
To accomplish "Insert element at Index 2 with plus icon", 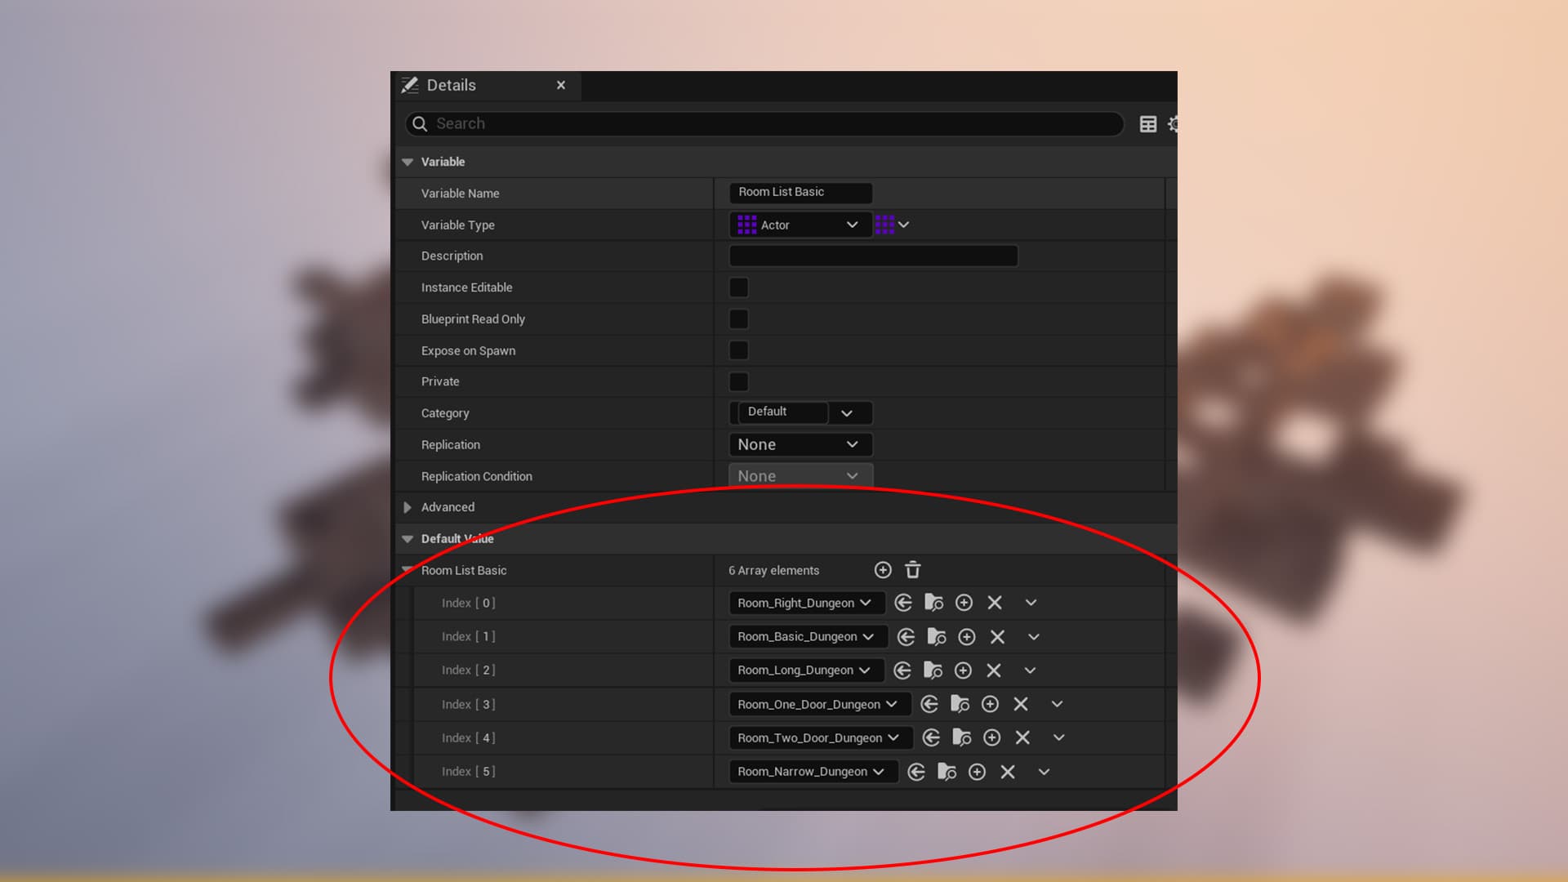I will coord(963,670).
